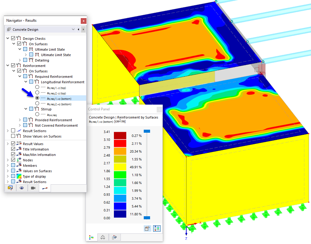Select as,req,1,-z (top) radio button

click(37, 87)
